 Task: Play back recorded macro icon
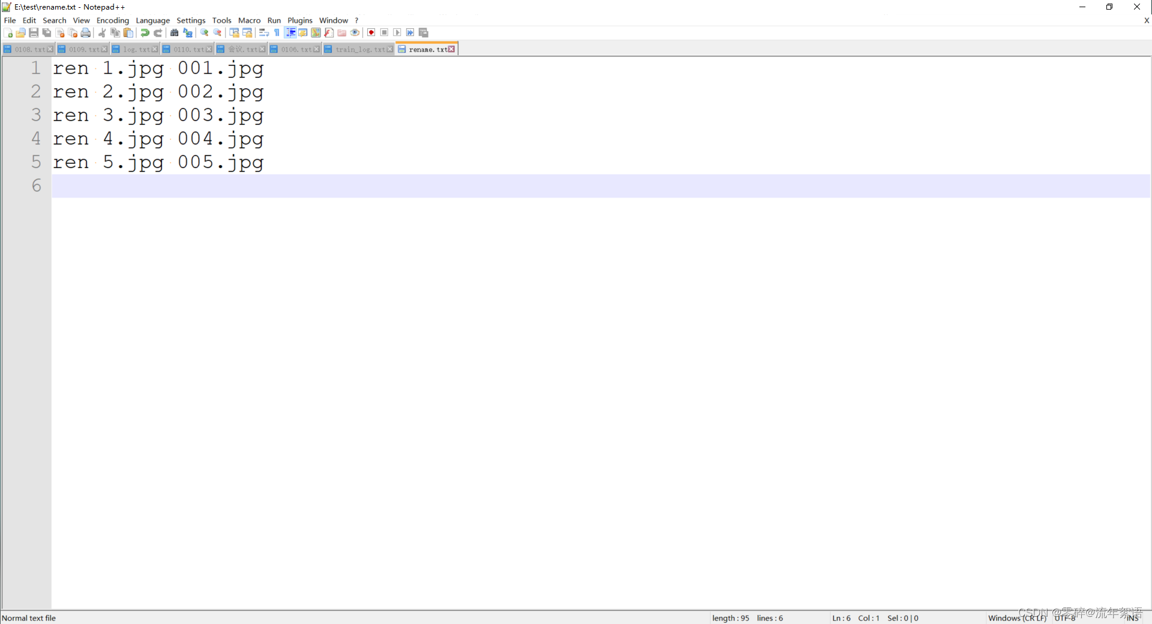(397, 33)
